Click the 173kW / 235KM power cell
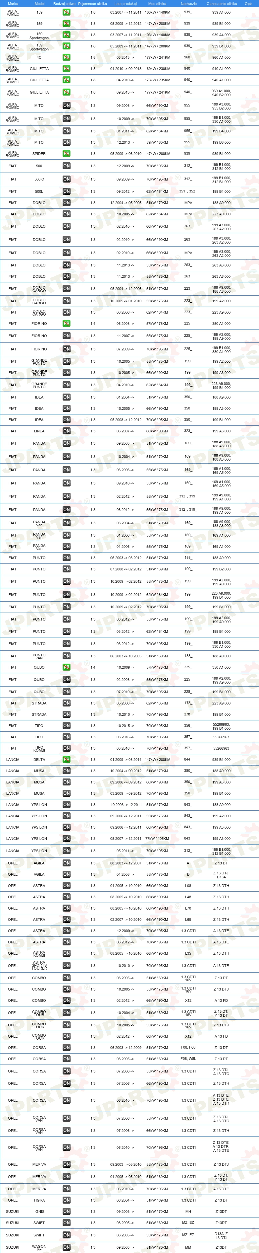The width and height of the screenshot is (259, 1253). pos(157,80)
